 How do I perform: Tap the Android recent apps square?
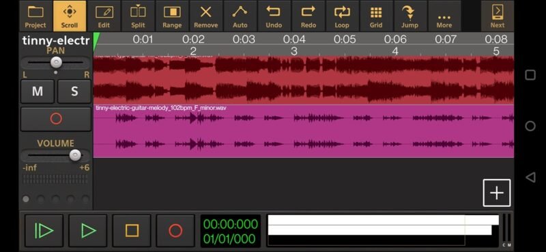point(530,74)
